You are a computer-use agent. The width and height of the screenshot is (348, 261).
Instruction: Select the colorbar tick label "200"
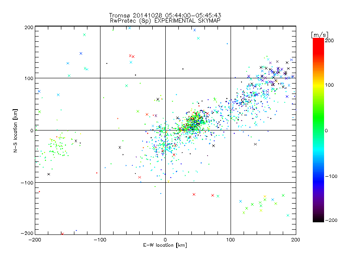(x=329, y=40)
